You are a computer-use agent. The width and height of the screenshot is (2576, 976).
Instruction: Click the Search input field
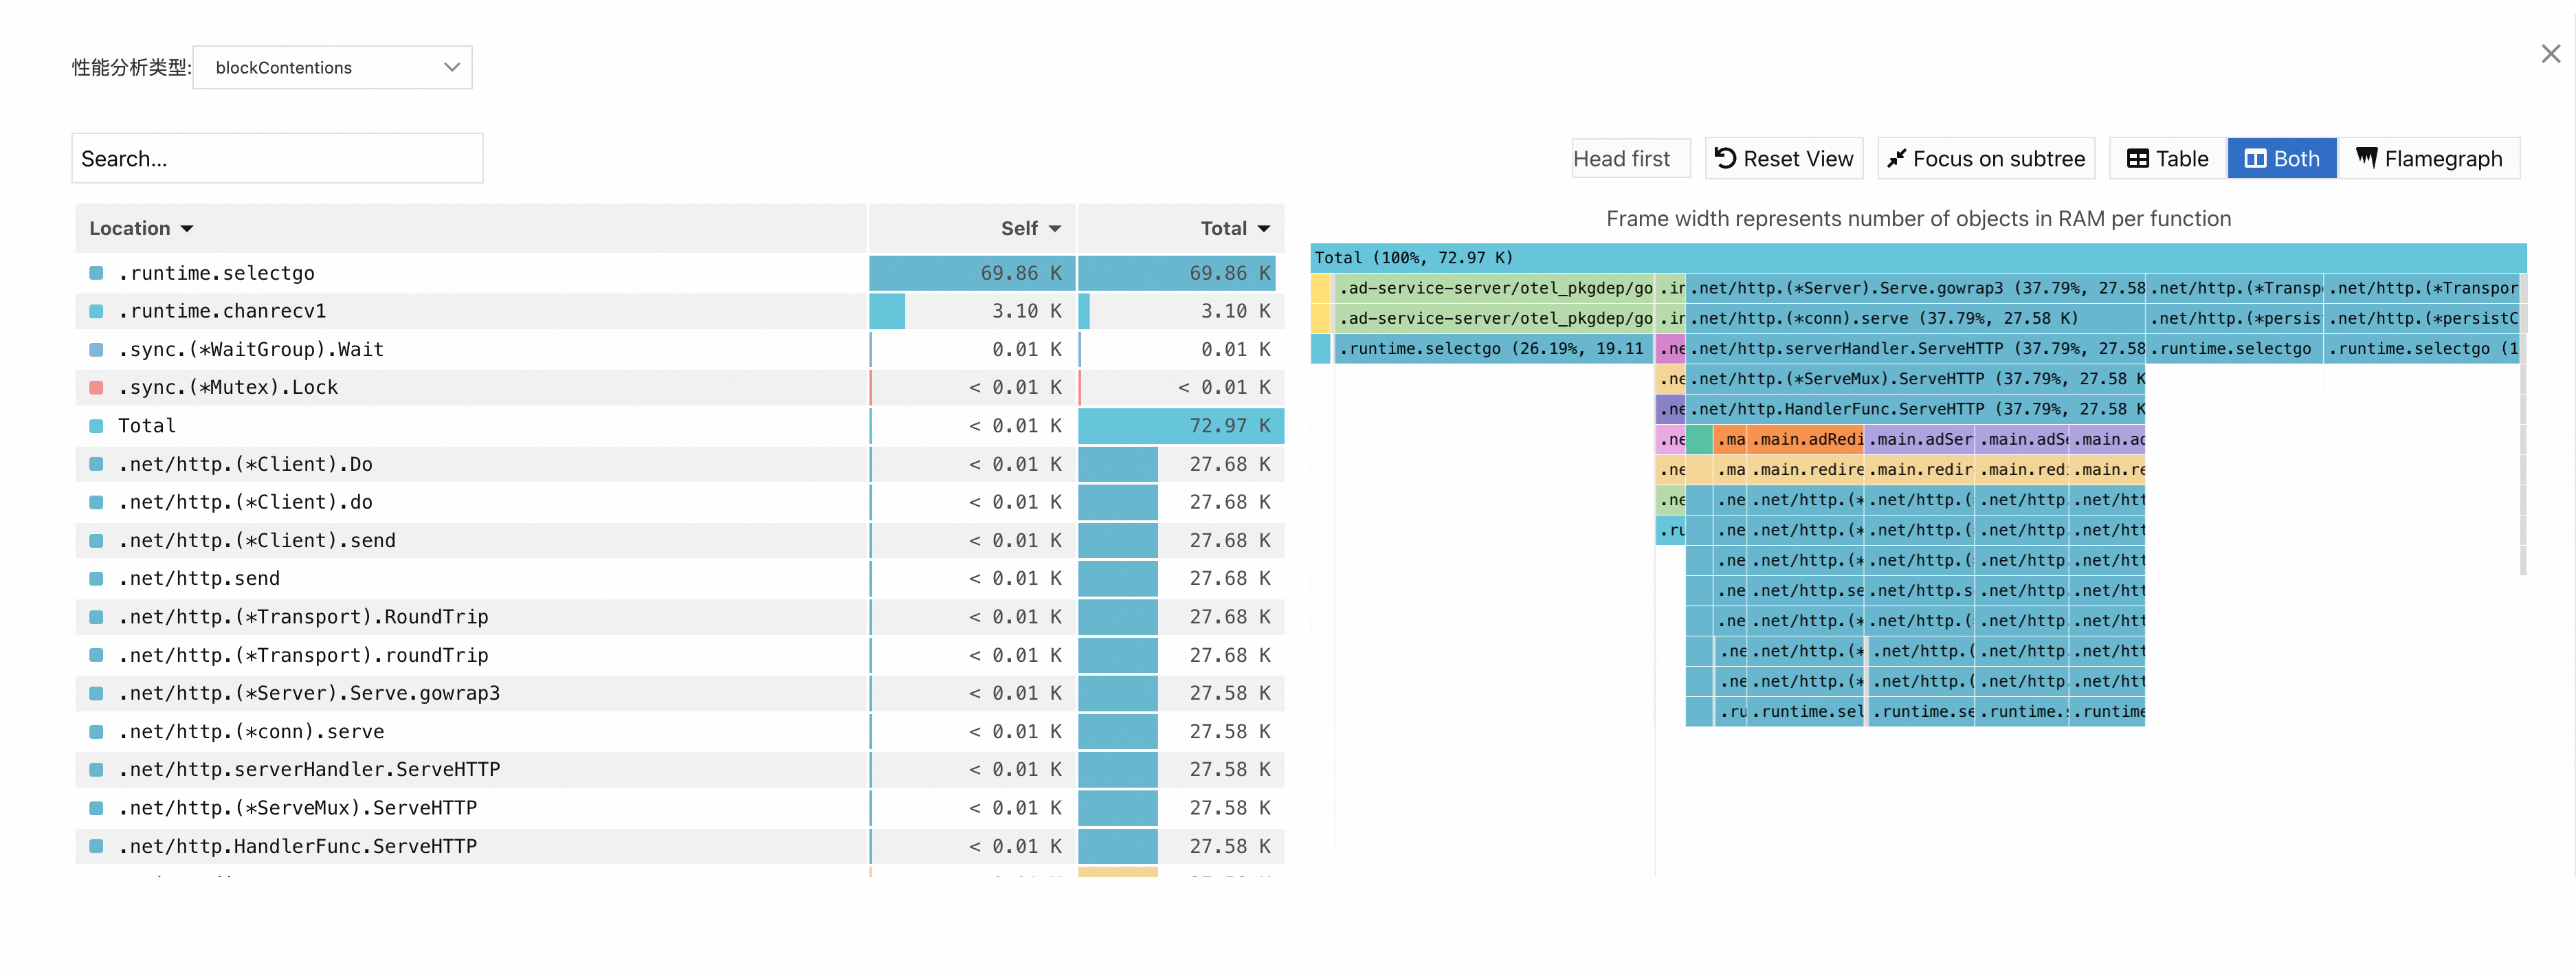[277, 159]
